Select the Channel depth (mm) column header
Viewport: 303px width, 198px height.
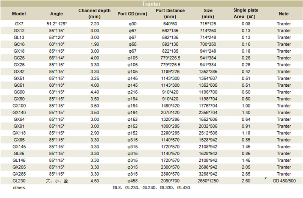[x=94, y=14]
